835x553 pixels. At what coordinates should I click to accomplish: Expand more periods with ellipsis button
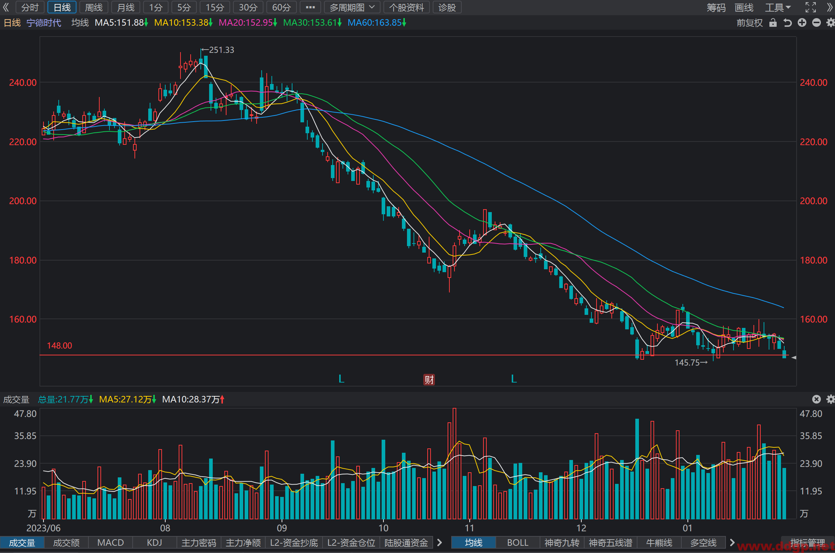[x=310, y=7]
